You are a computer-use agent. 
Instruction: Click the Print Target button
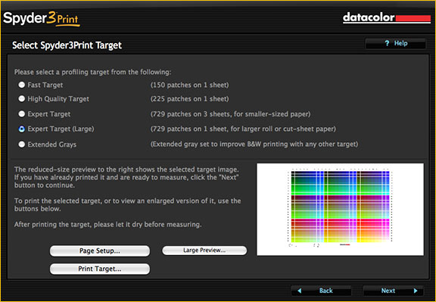[x=100, y=269]
